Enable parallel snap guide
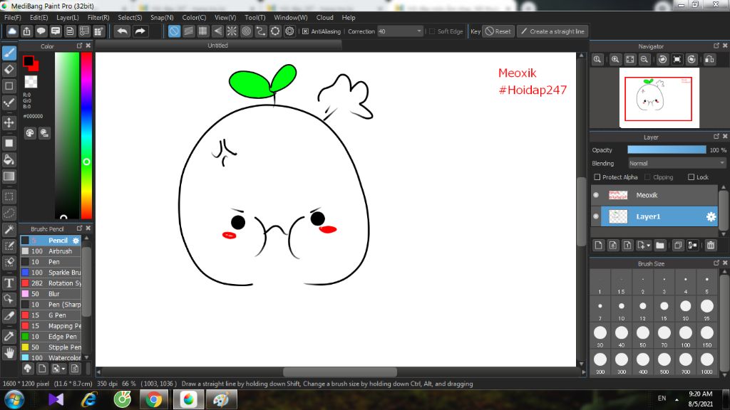Screen dimensions: 730x410 (x=188, y=31)
